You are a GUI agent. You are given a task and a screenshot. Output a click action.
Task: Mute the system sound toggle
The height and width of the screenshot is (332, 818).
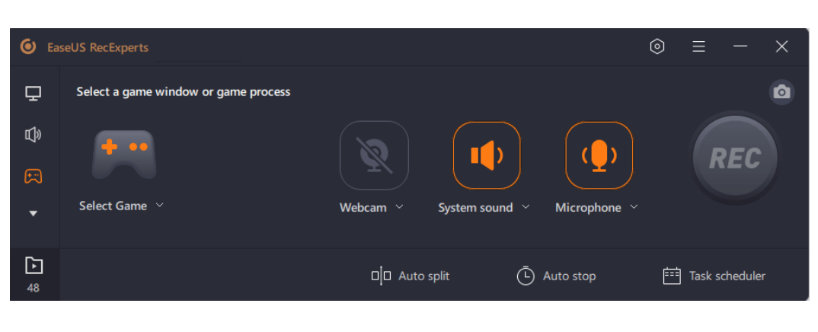coord(487,155)
